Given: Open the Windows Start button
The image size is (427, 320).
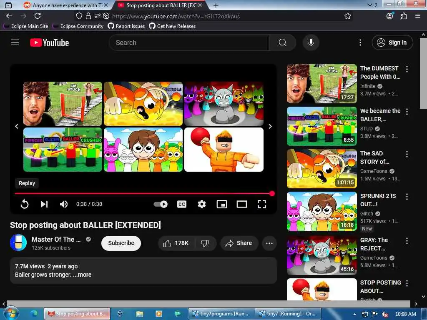Looking at the screenshot, I should 11,314.
